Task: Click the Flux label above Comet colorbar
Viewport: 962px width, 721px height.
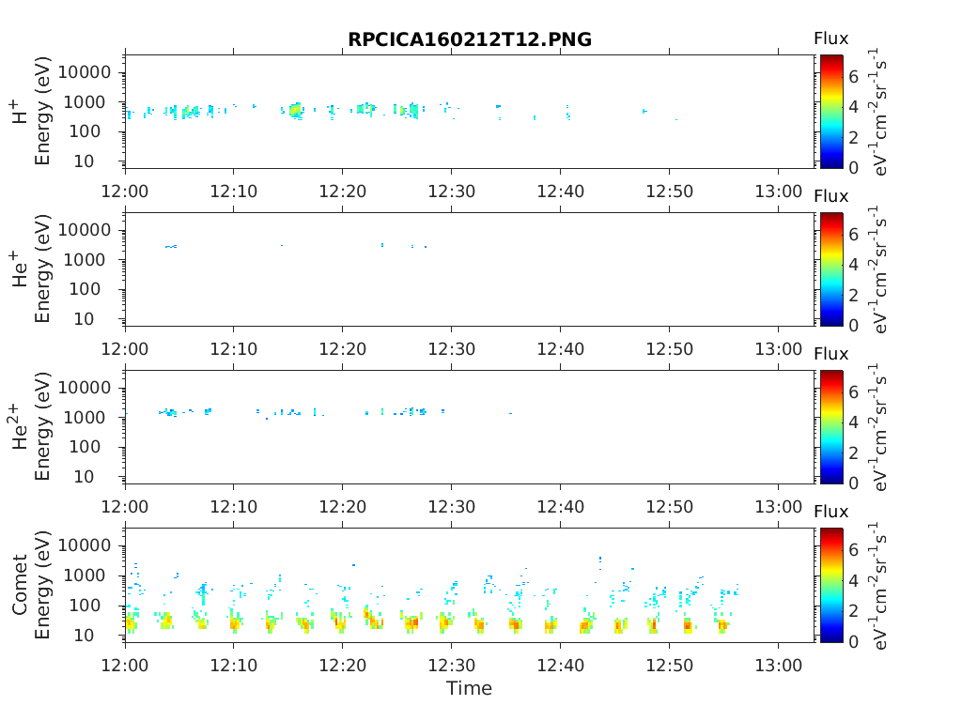Action: pyautogui.click(x=830, y=512)
